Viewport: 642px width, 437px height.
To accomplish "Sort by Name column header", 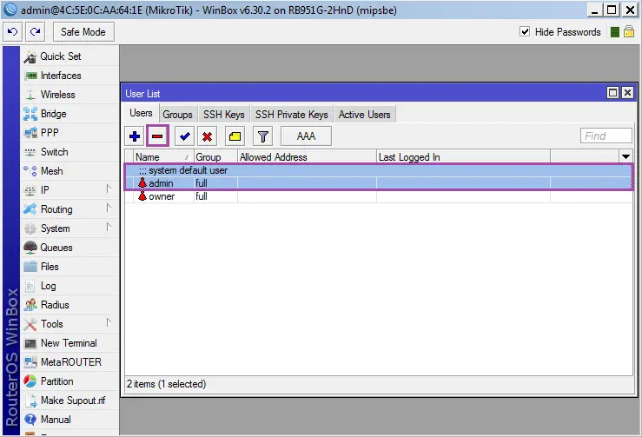I will pyautogui.click(x=163, y=157).
